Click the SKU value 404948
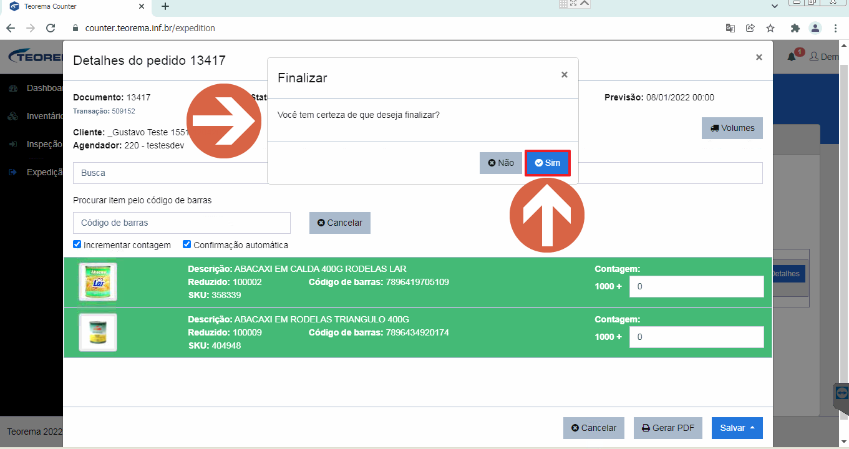 click(x=226, y=345)
